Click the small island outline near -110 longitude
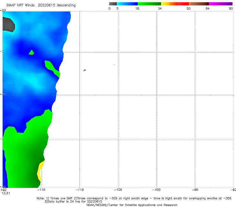236x207 pixels. coord(85,70)
